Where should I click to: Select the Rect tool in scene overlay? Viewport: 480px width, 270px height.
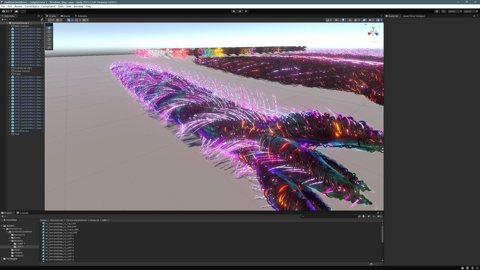pos(49,44)
